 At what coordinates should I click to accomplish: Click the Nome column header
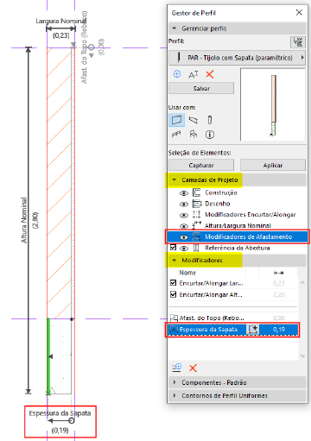click(x=187, y=273)
